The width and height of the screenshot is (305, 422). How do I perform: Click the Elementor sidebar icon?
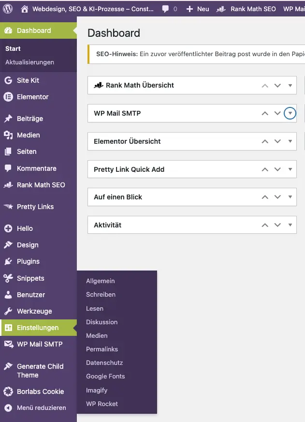[8, 97]
